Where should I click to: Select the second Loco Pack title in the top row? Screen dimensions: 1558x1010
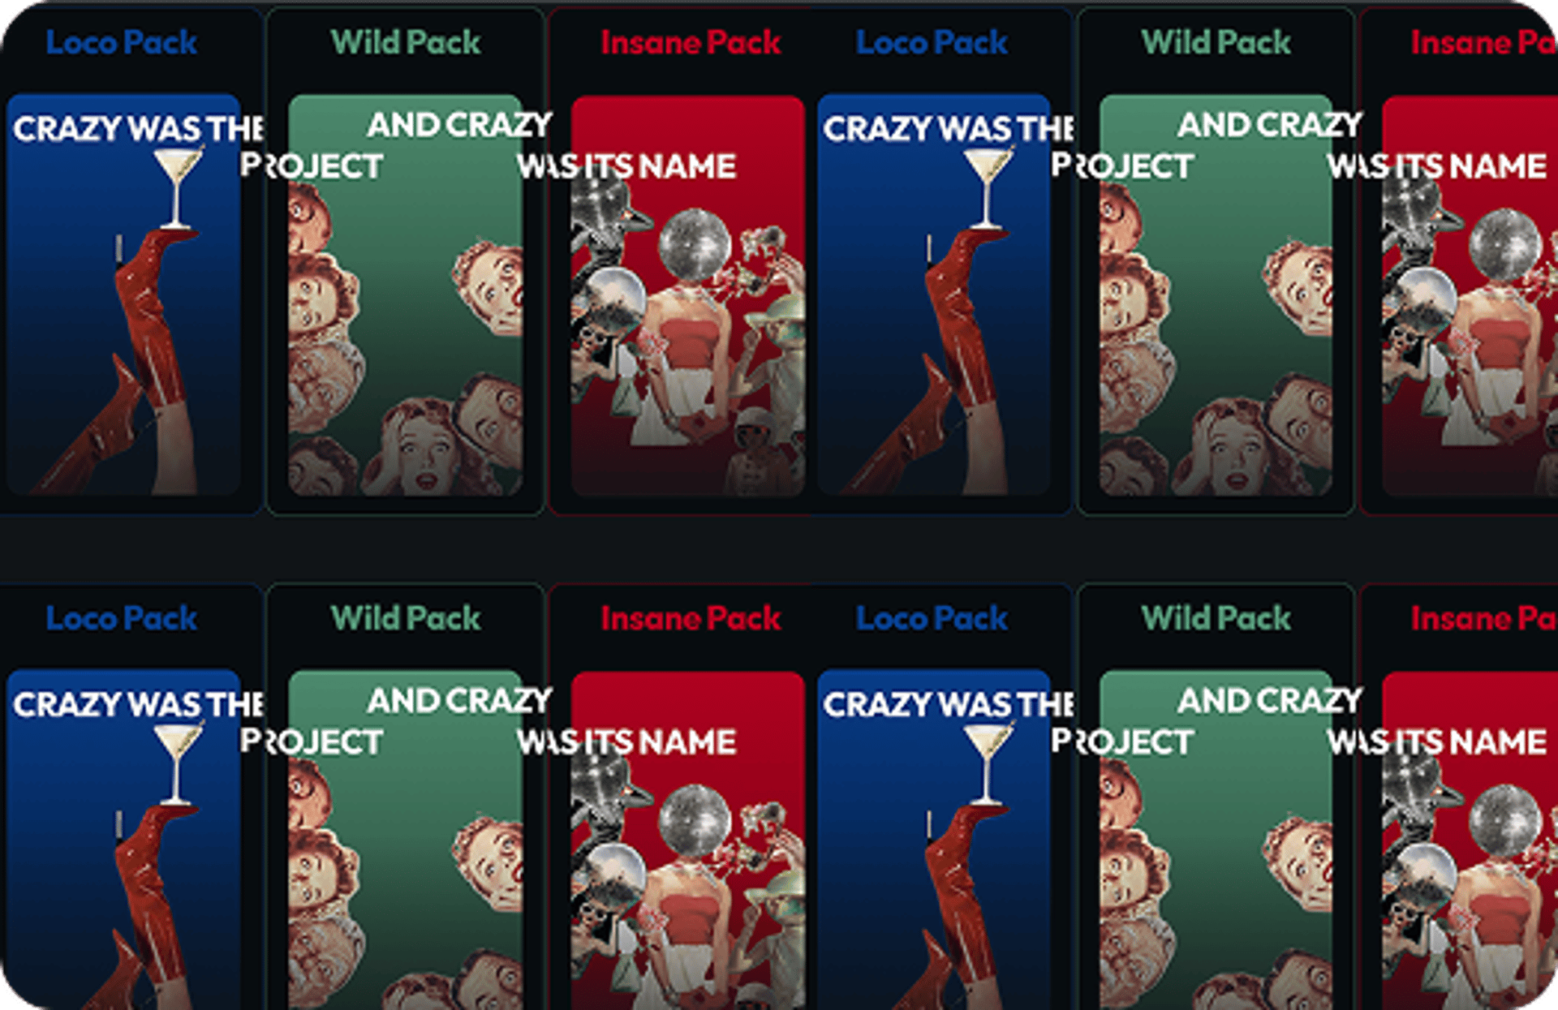coord(932,42)
